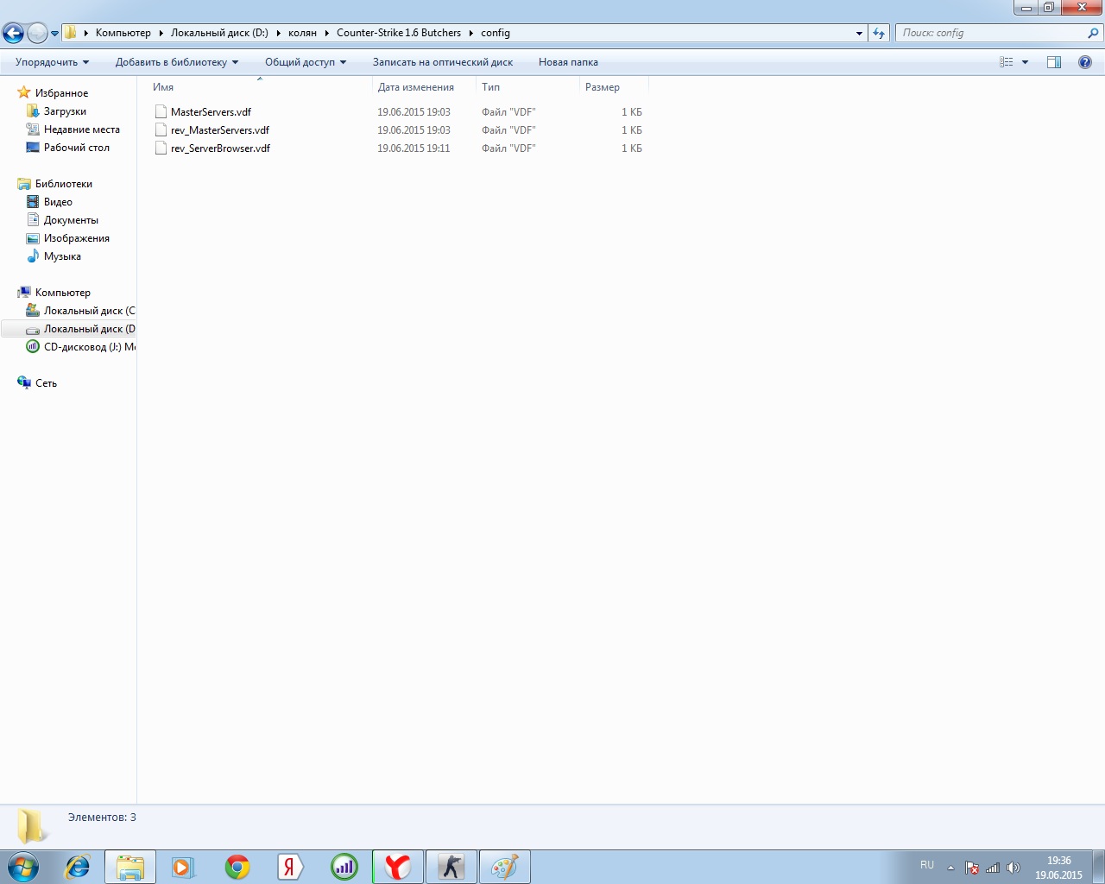Select config breadcrumb segment
The width and height of the screenshot is (1105, 884).
click(496, 33)
